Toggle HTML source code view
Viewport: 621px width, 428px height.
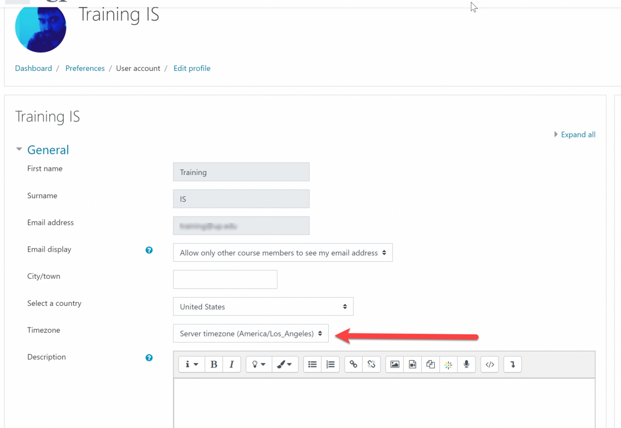point(490,364)
